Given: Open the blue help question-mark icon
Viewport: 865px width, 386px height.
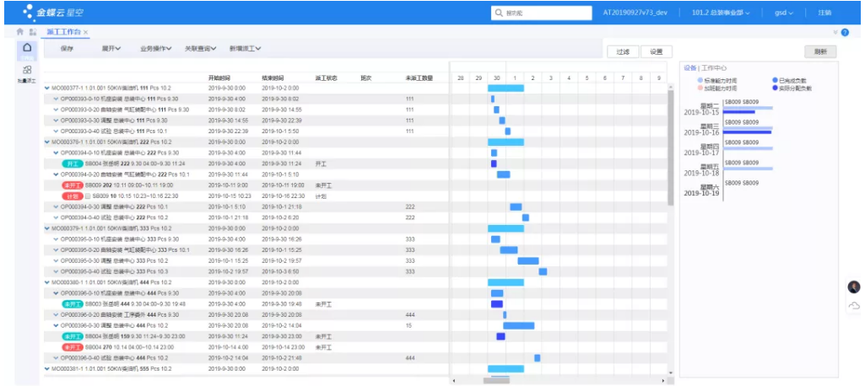Looking at the screenshot, I should 845,33.
